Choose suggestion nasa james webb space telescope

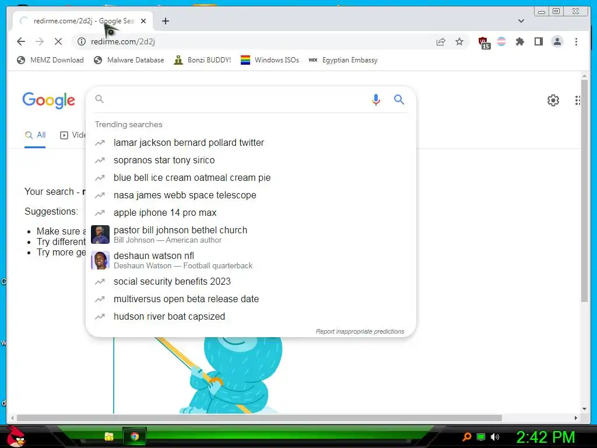pyautogui.click(x=185, y=195)
